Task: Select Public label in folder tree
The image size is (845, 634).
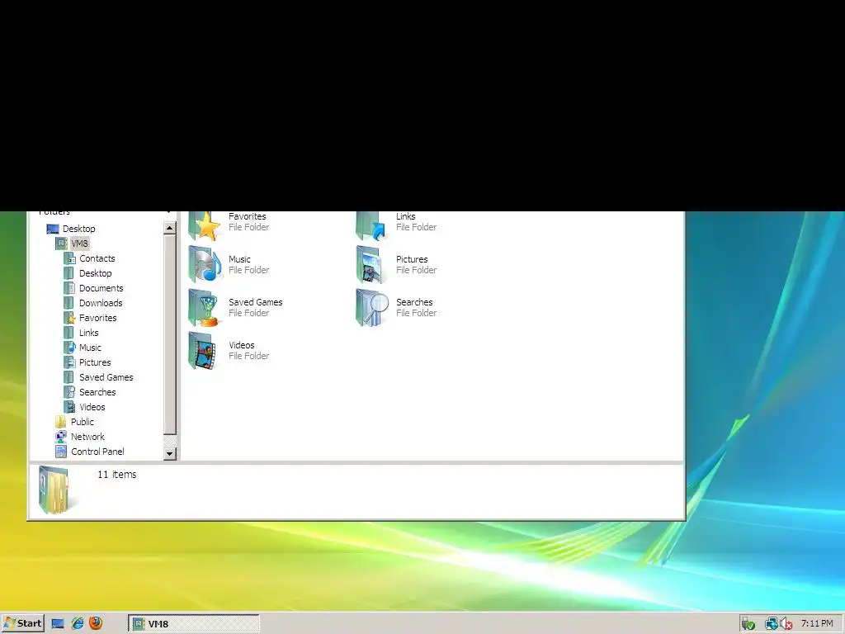Action: click(83, 422)
